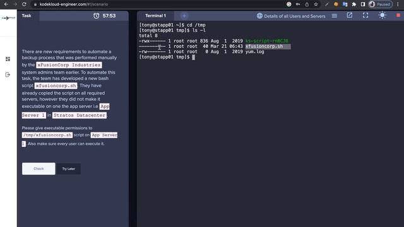The width and height of the screenshot is (404, 227).
Task: Go forward with the browser forward arrow
Action: (15, 4)
